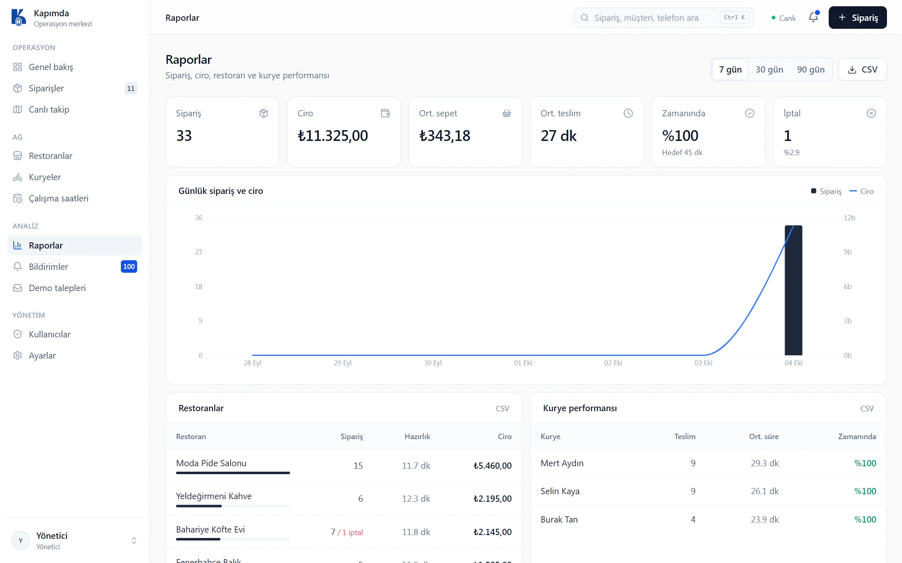Image resolution: width=902 pixels, height=563 pixels.
Task: Click the clock icon on Ort. teslim card
Action: pos(628,113)
